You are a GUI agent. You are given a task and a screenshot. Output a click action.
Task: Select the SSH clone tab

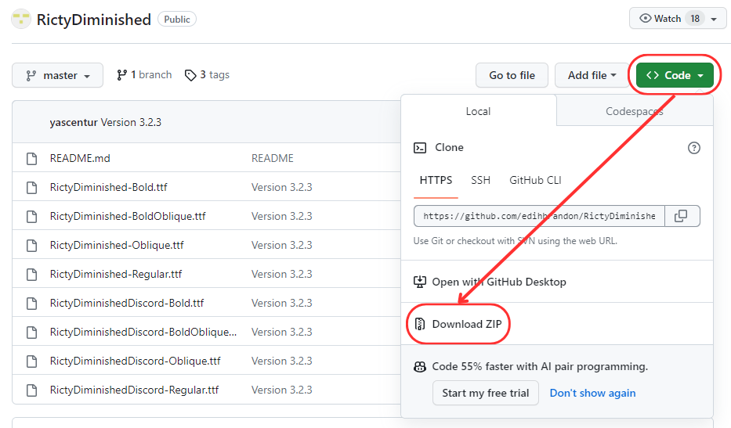point(480,180)
